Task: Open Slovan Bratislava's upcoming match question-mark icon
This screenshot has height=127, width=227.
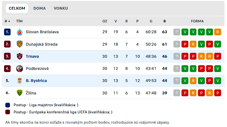Action: pyautogui.click(x=177, y=32)
